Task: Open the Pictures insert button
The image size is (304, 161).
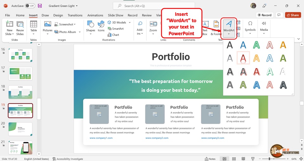Action: point(47,28)
